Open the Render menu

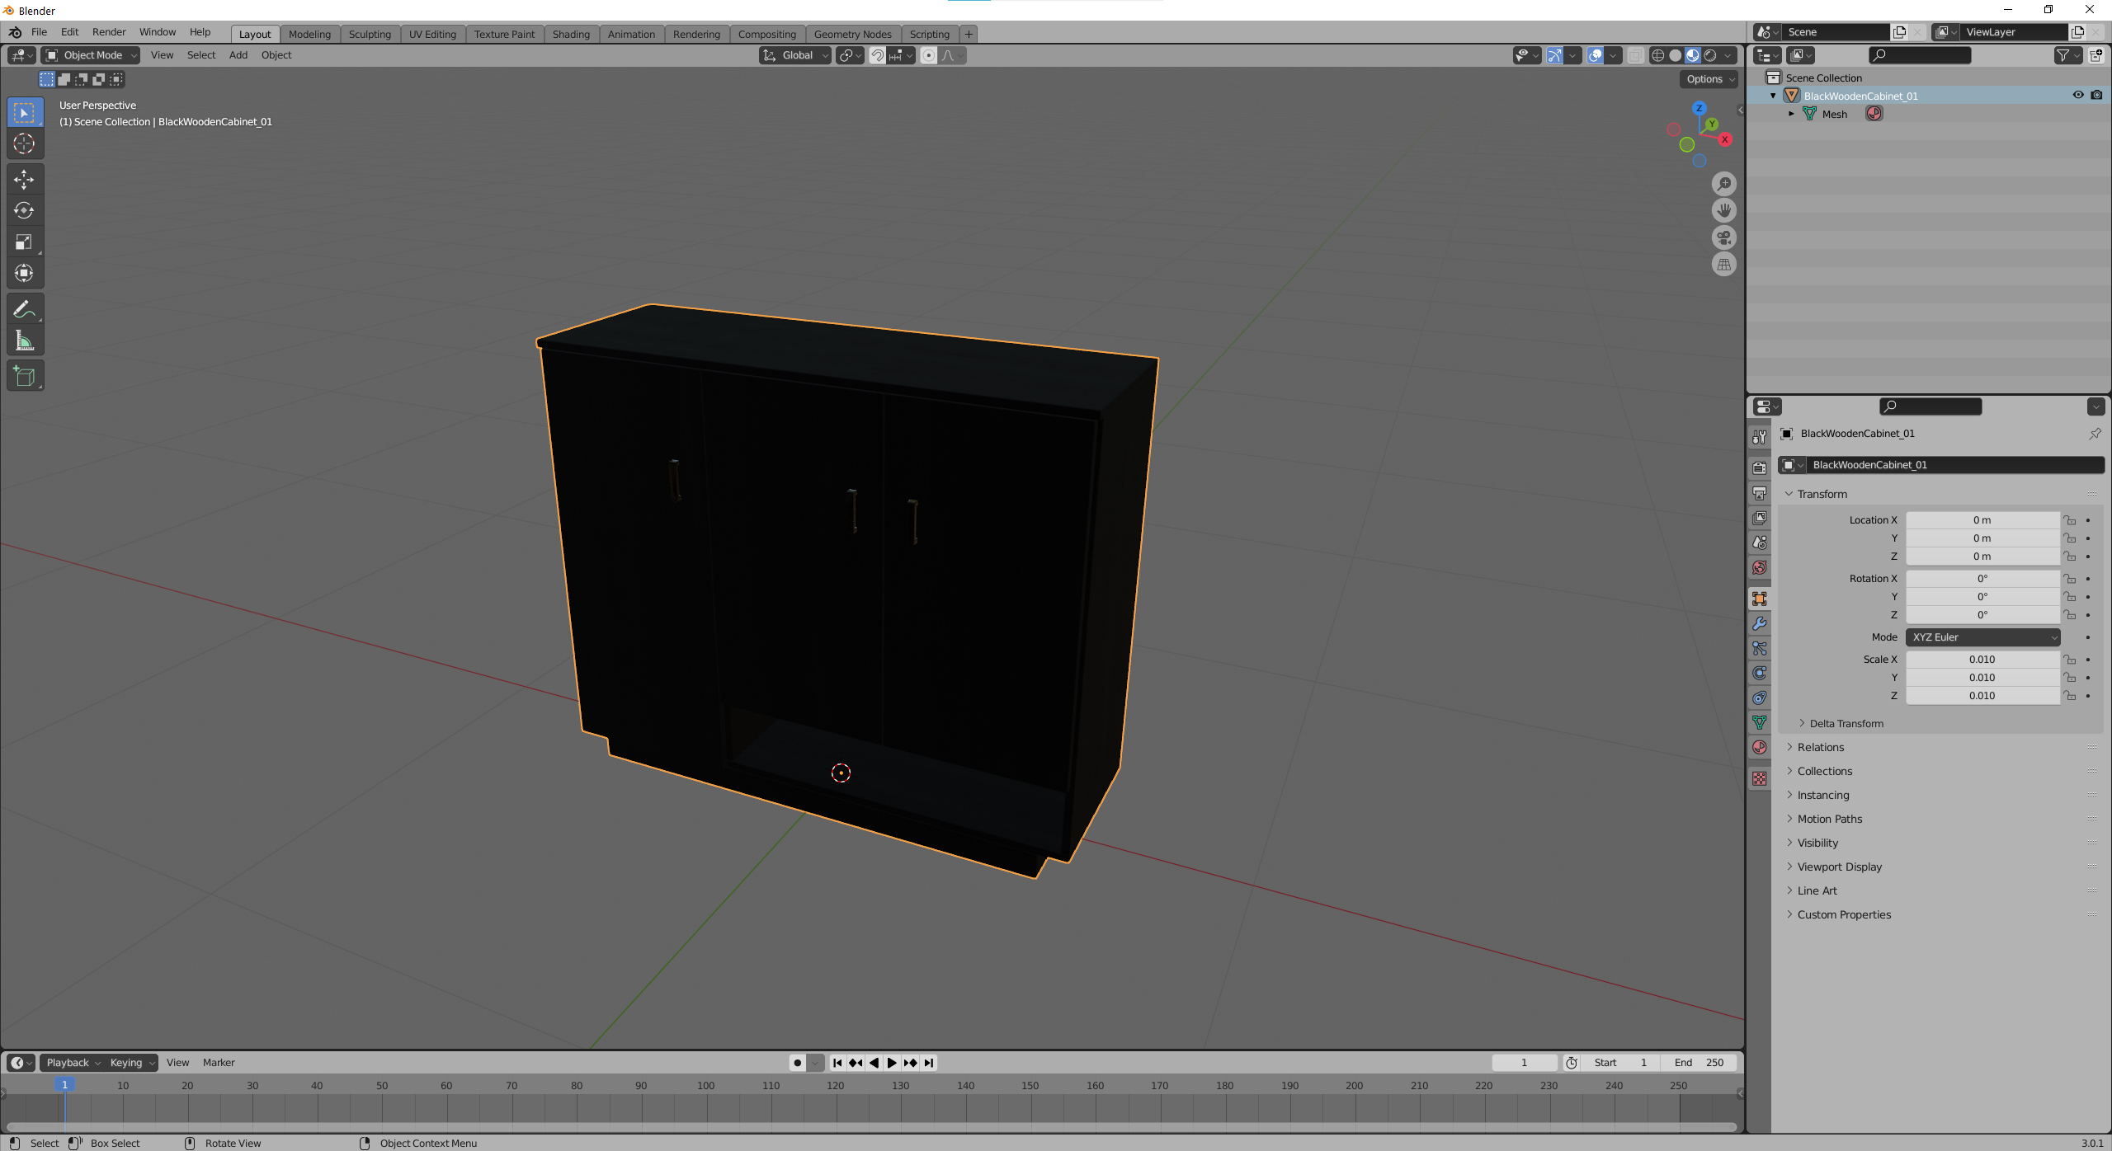[109, 32]
